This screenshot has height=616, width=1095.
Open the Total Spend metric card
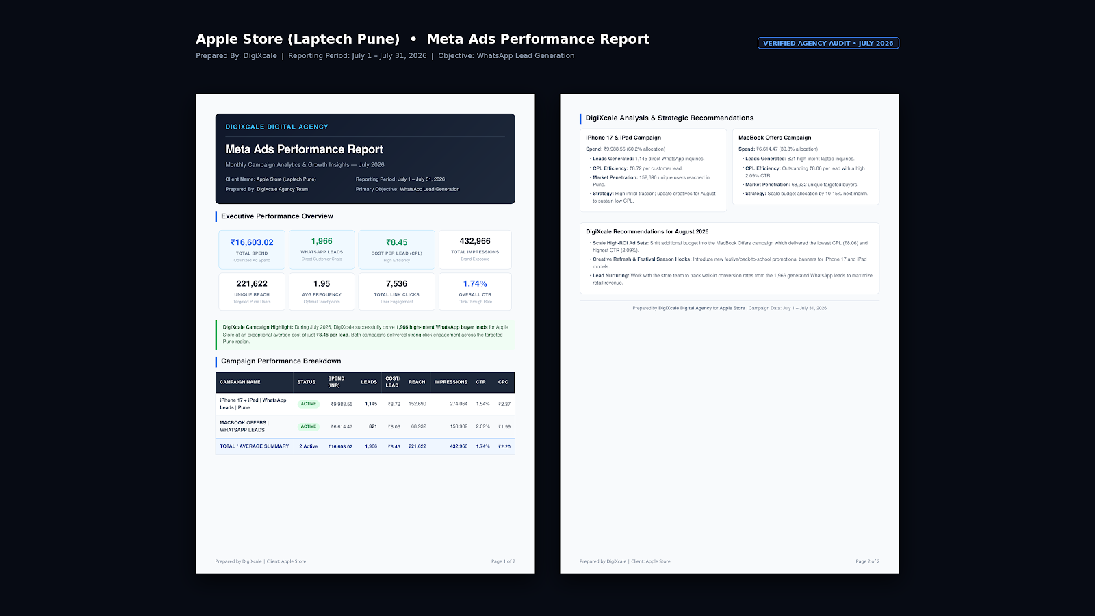pos(252,250)
